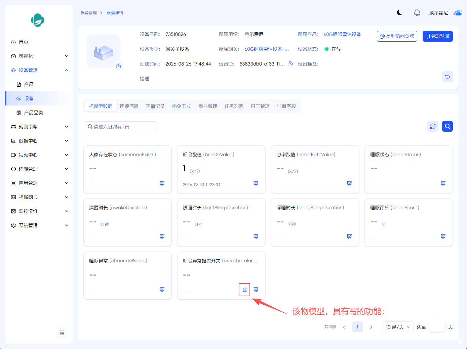Viewport: 467px width, 349px height.
Task: Open write icon on breathe_alarm card
Action: (x=245, y=290)
